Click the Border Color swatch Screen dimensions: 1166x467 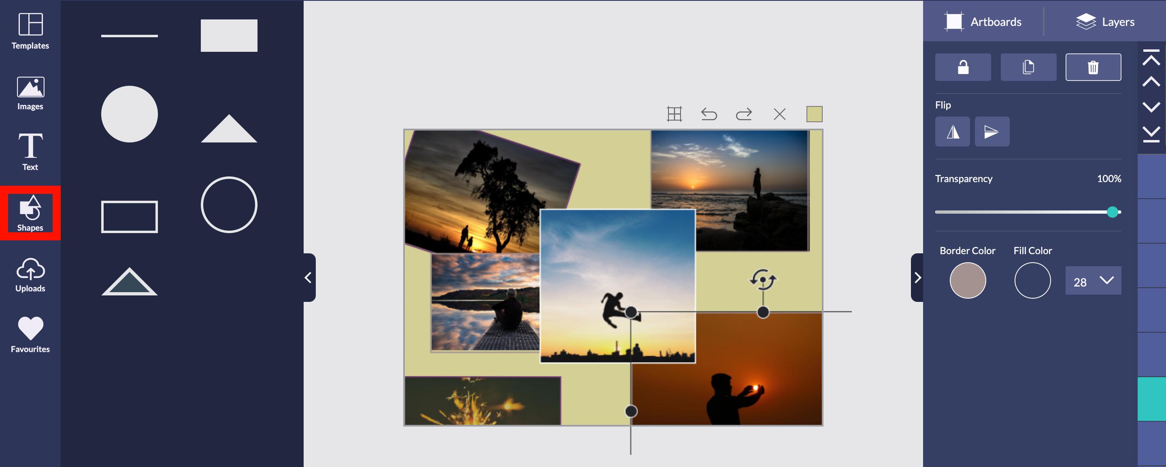(968, 280)
